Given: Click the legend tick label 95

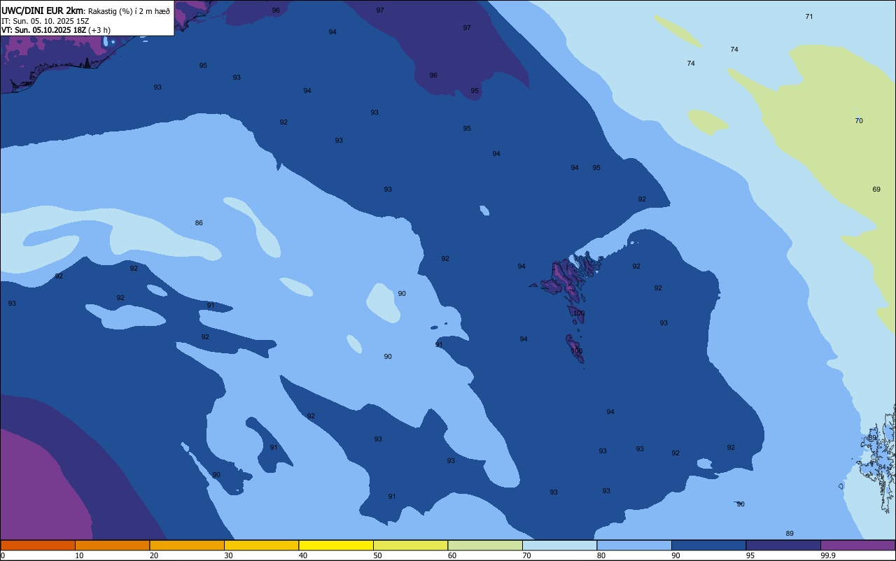Looking at the screenshot, I should 751,555.
